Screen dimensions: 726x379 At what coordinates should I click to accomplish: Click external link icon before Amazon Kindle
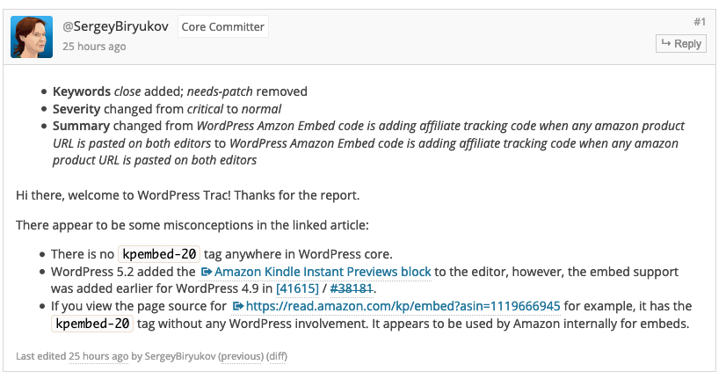coord(207,272)
